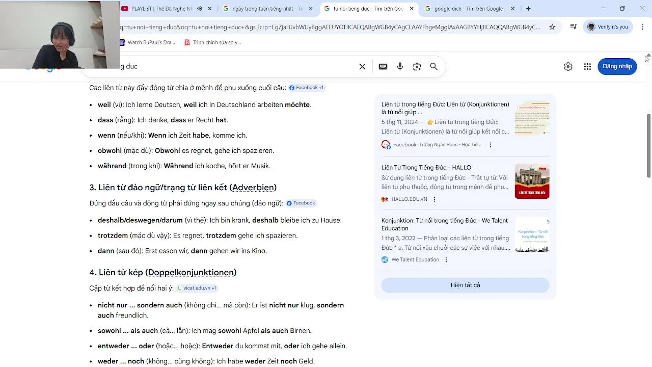Search by image with the camera icon

pos(417,67)
